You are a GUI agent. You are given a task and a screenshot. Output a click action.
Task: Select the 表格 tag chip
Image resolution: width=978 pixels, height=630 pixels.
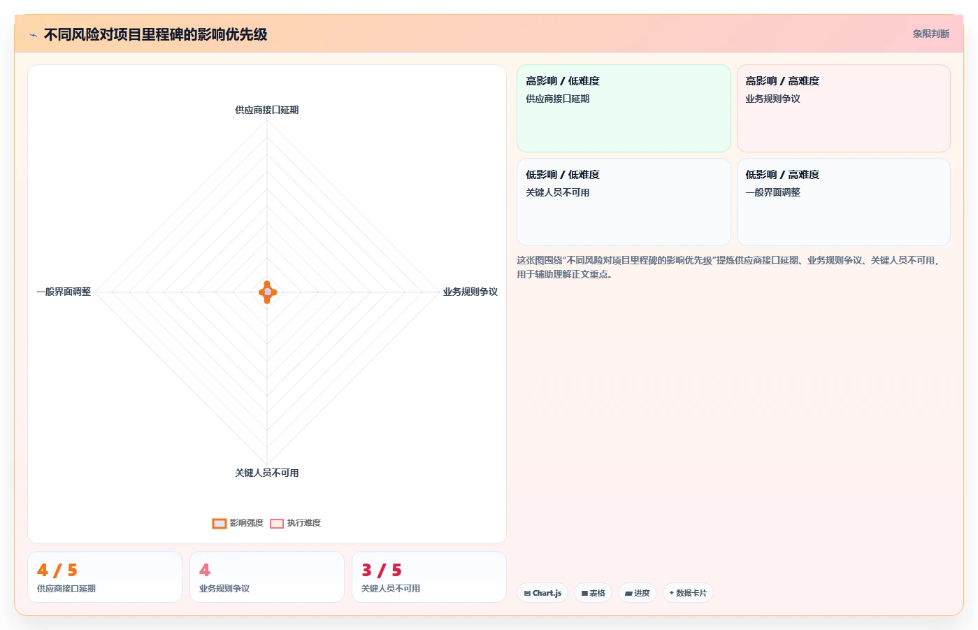coord(594,593)
